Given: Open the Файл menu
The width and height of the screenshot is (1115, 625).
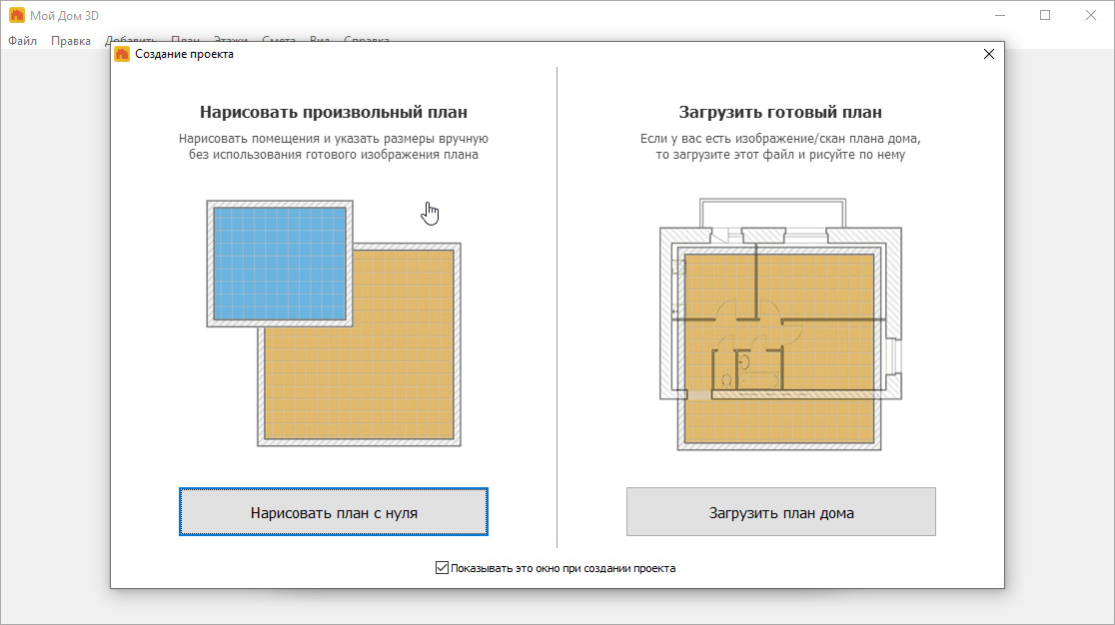Looking at the screenshot, I should tap(22, 41).
